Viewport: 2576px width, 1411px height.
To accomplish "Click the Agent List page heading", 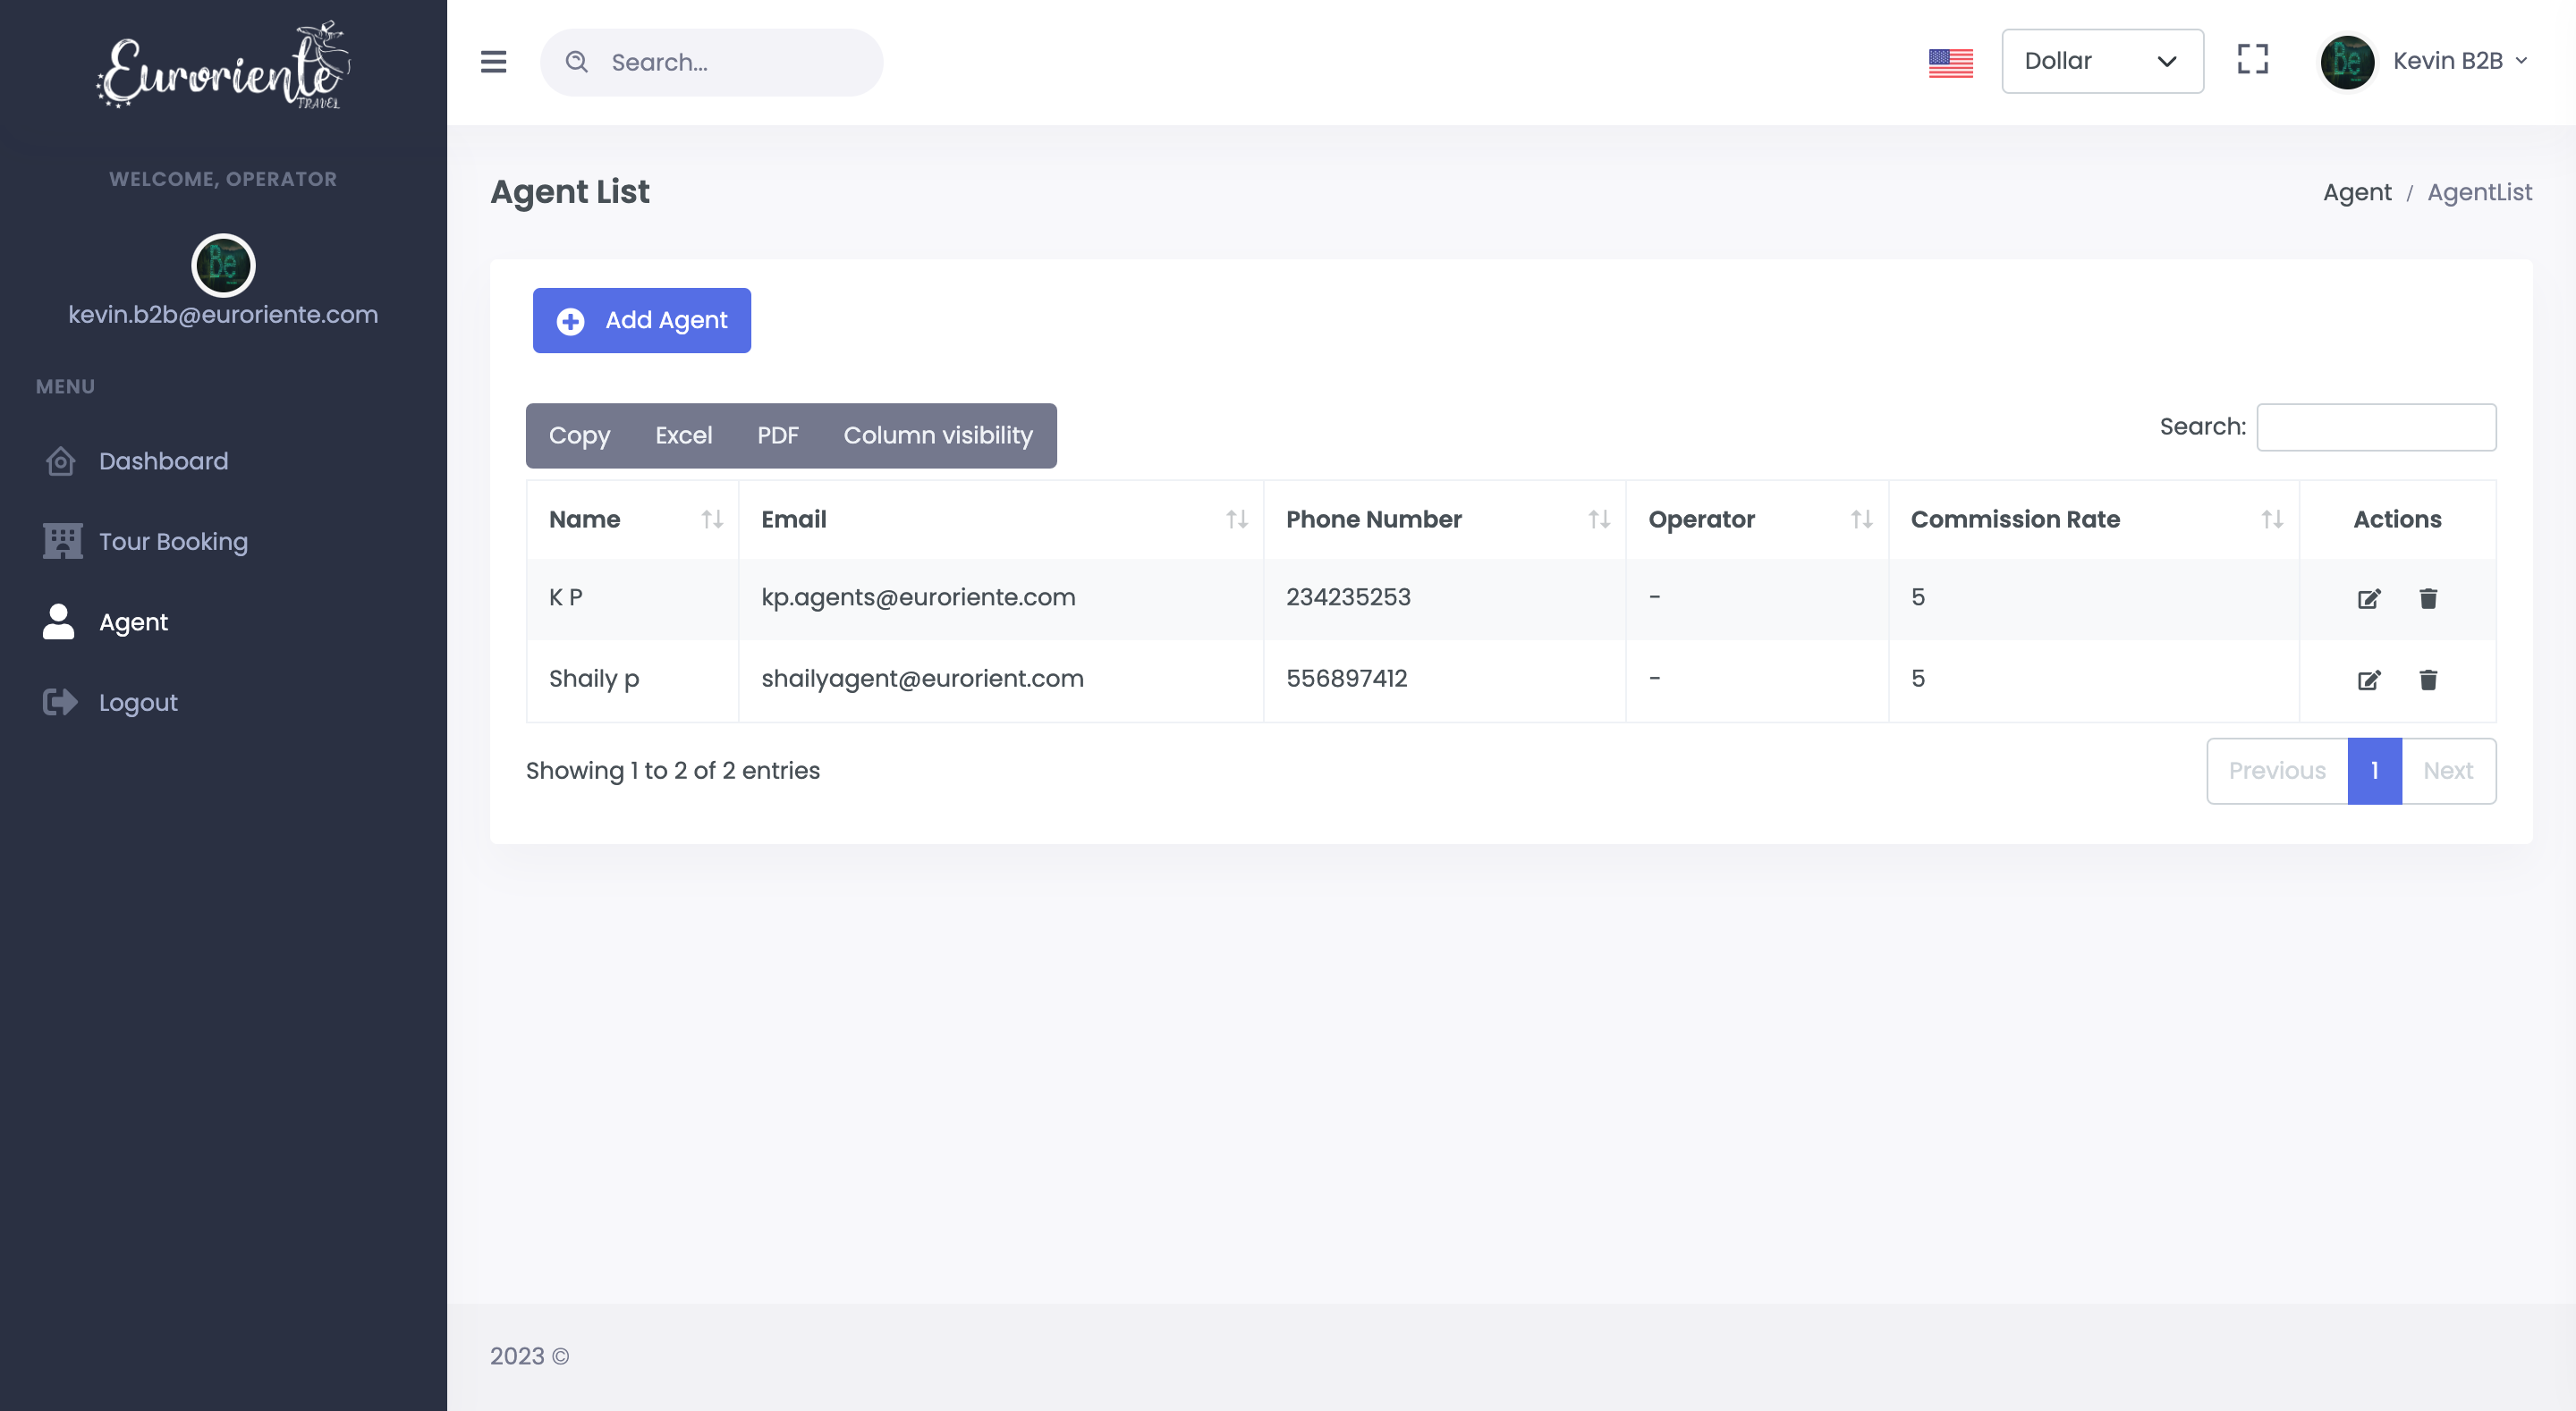I will click(569, 192).
